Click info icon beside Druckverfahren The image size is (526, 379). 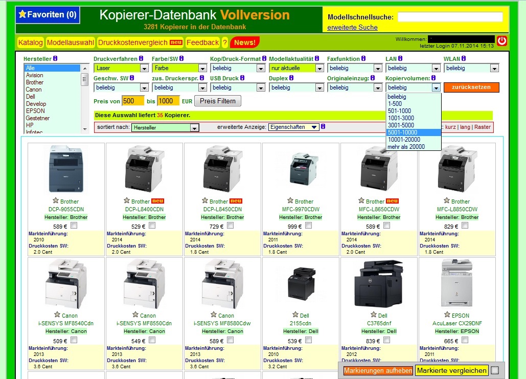tap(141, 58)
